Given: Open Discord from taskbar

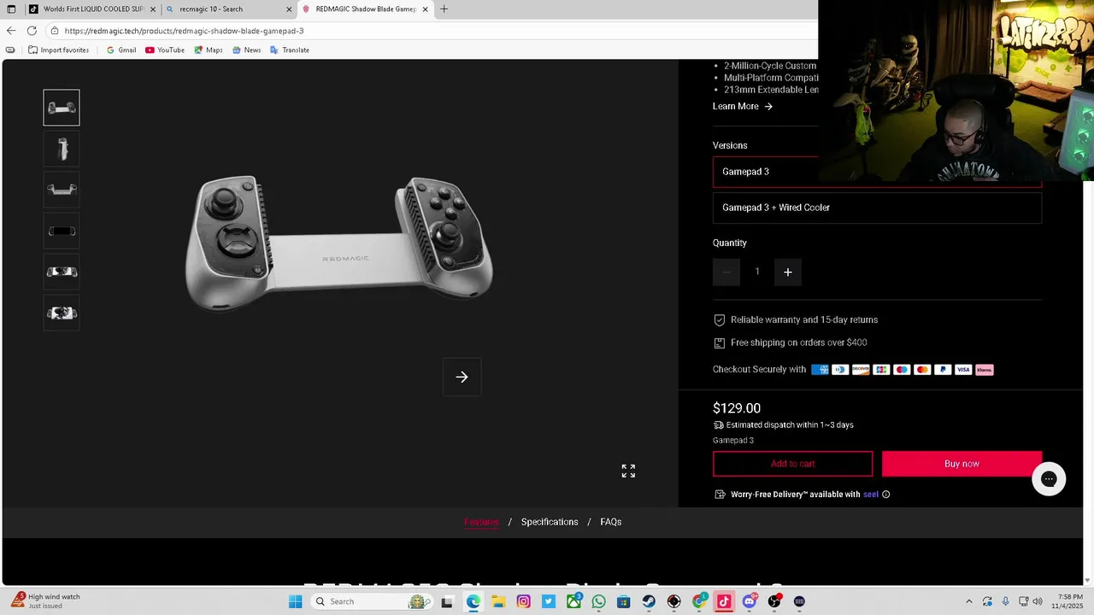Looking at the screenshot, I should [x=750, y=601].
